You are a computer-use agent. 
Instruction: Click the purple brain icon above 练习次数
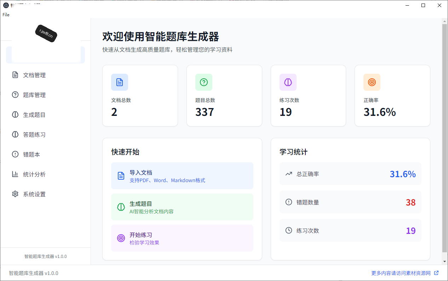tap(288, 82)
